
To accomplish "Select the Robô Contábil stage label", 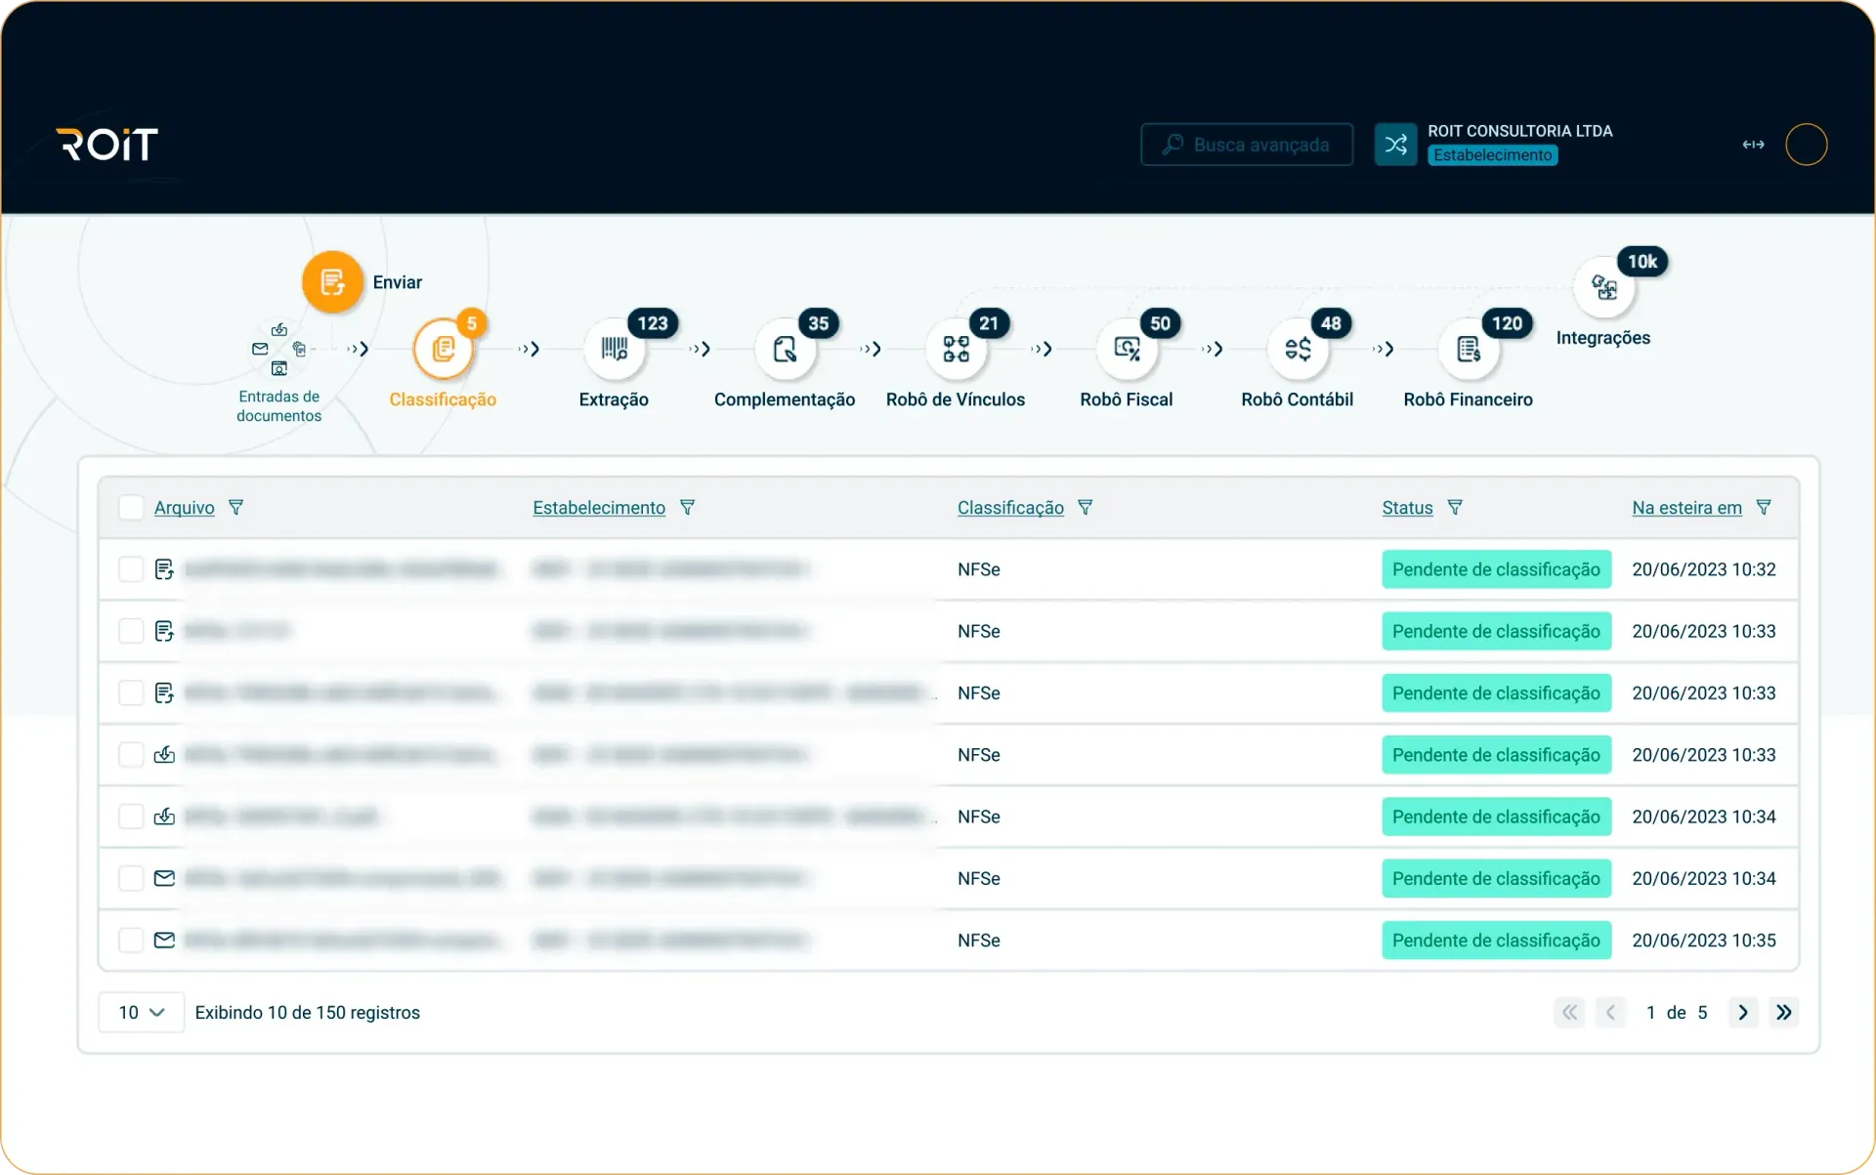I will pos(1298,399).
